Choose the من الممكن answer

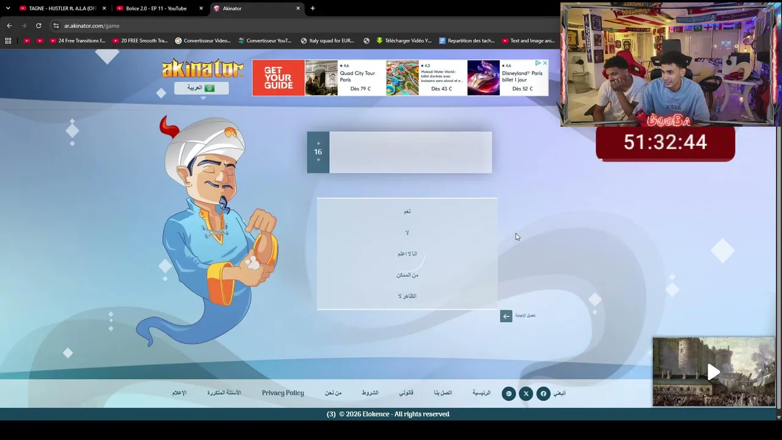click(x=407, y=275)
